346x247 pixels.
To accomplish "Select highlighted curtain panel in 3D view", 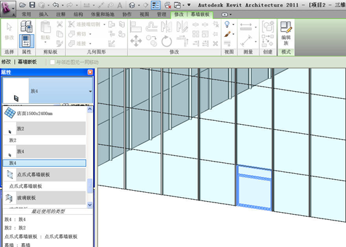I will [254, 188].
